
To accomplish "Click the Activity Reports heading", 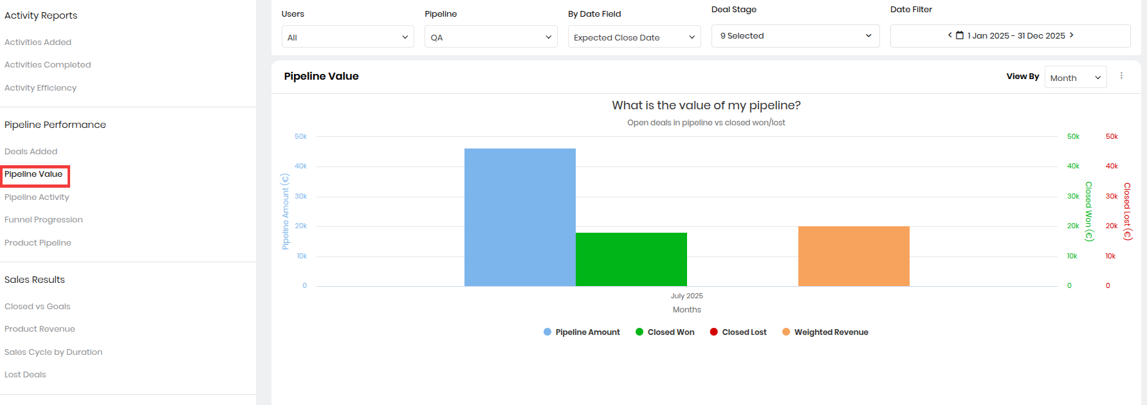I will pos(41,15).
